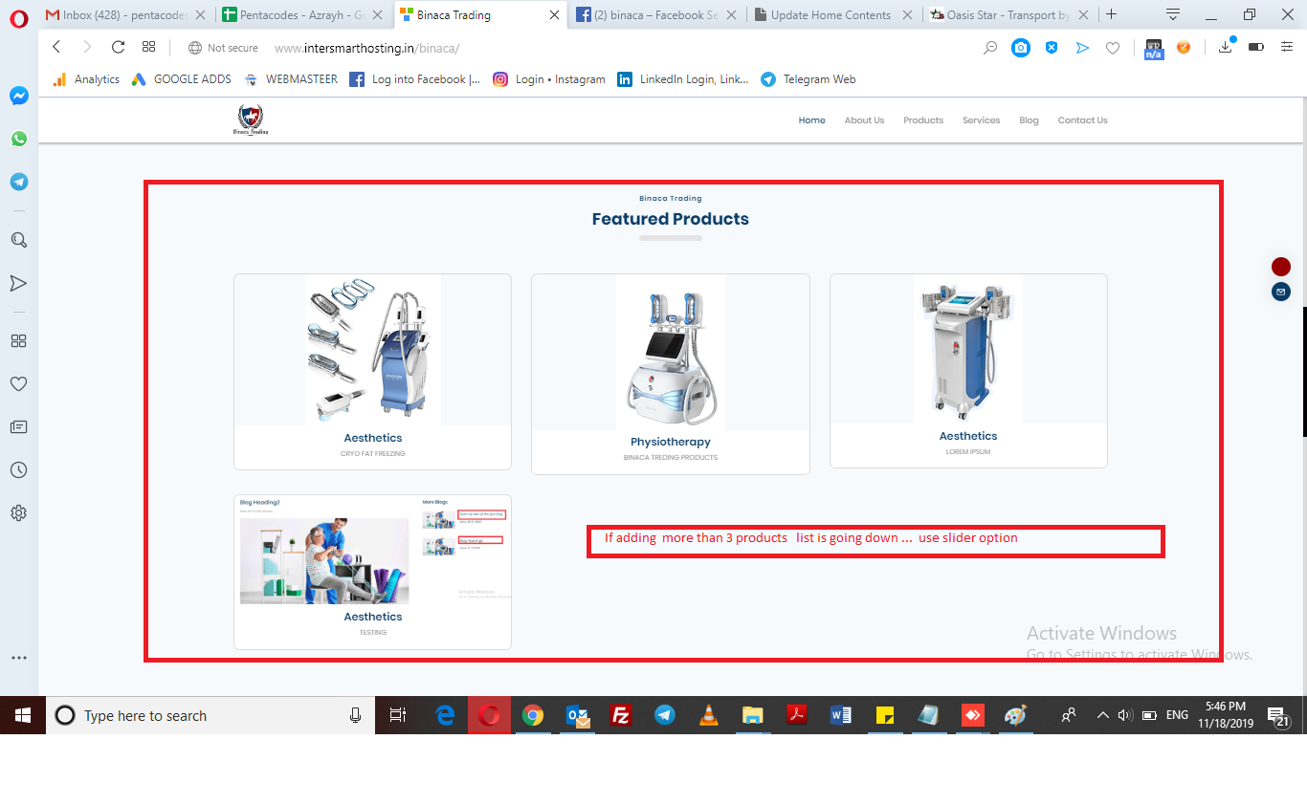Open Messenger in the Opera sidebar
This screenshot has width=1307, height=805.
pos(18,96)
